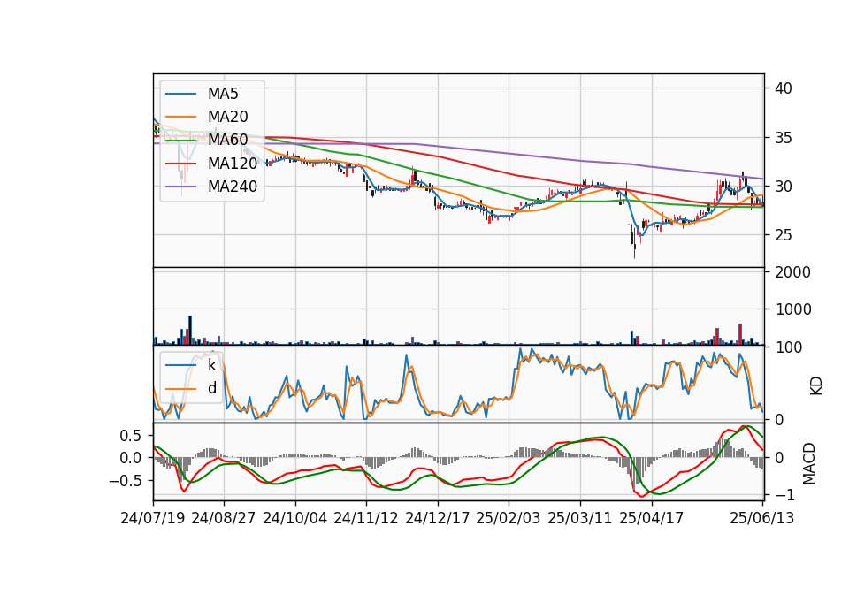Click the −0.5 MACD left axis label
The width and height of the screenshot is (849, 610).
125,481
